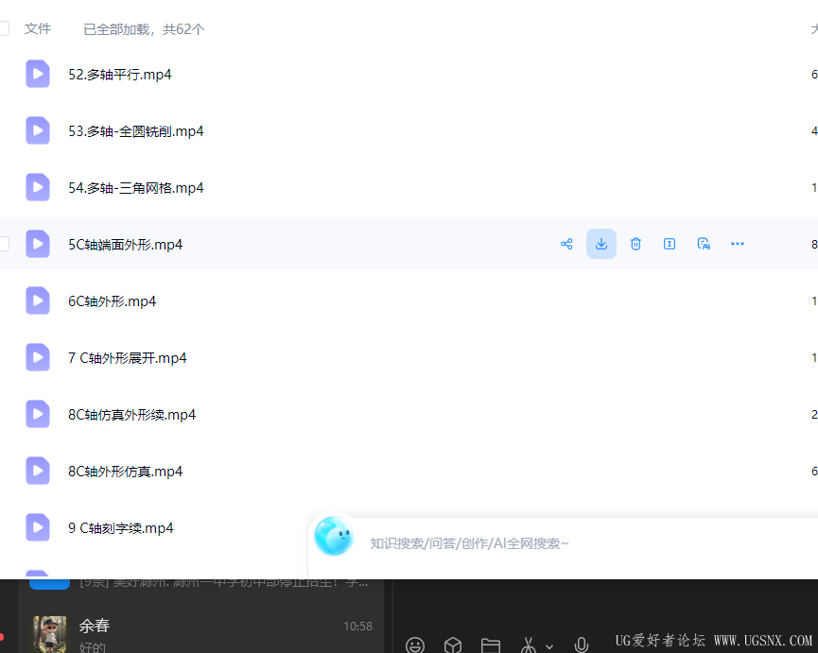This screenshot has width=818, height=653.
Task: Delete 5C轴端面外形.mp4 via the trash icon
Action: 635,244
